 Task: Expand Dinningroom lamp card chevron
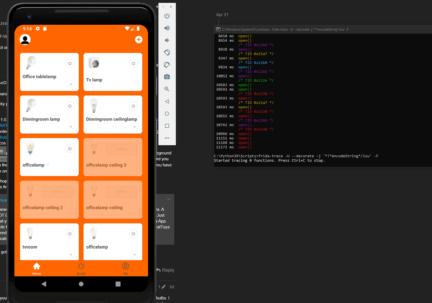pyautogui.click(x=71, y=127)
